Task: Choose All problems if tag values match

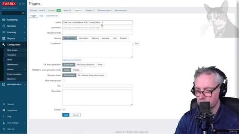Action: click(91, 75)
